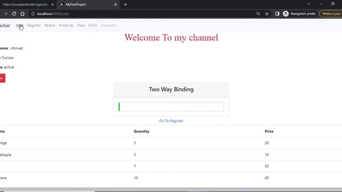Viewport: 342px width, 192px height.
Task: Click the name value Ahmed
Action: point(17,48)
